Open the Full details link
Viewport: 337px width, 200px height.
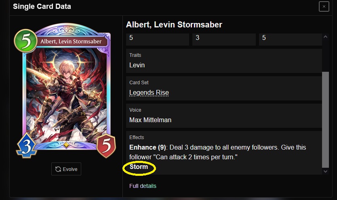coord(143,186)
